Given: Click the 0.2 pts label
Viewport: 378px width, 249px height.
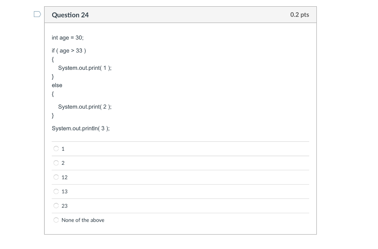Looking at the screenshot, I should point(300,15).
